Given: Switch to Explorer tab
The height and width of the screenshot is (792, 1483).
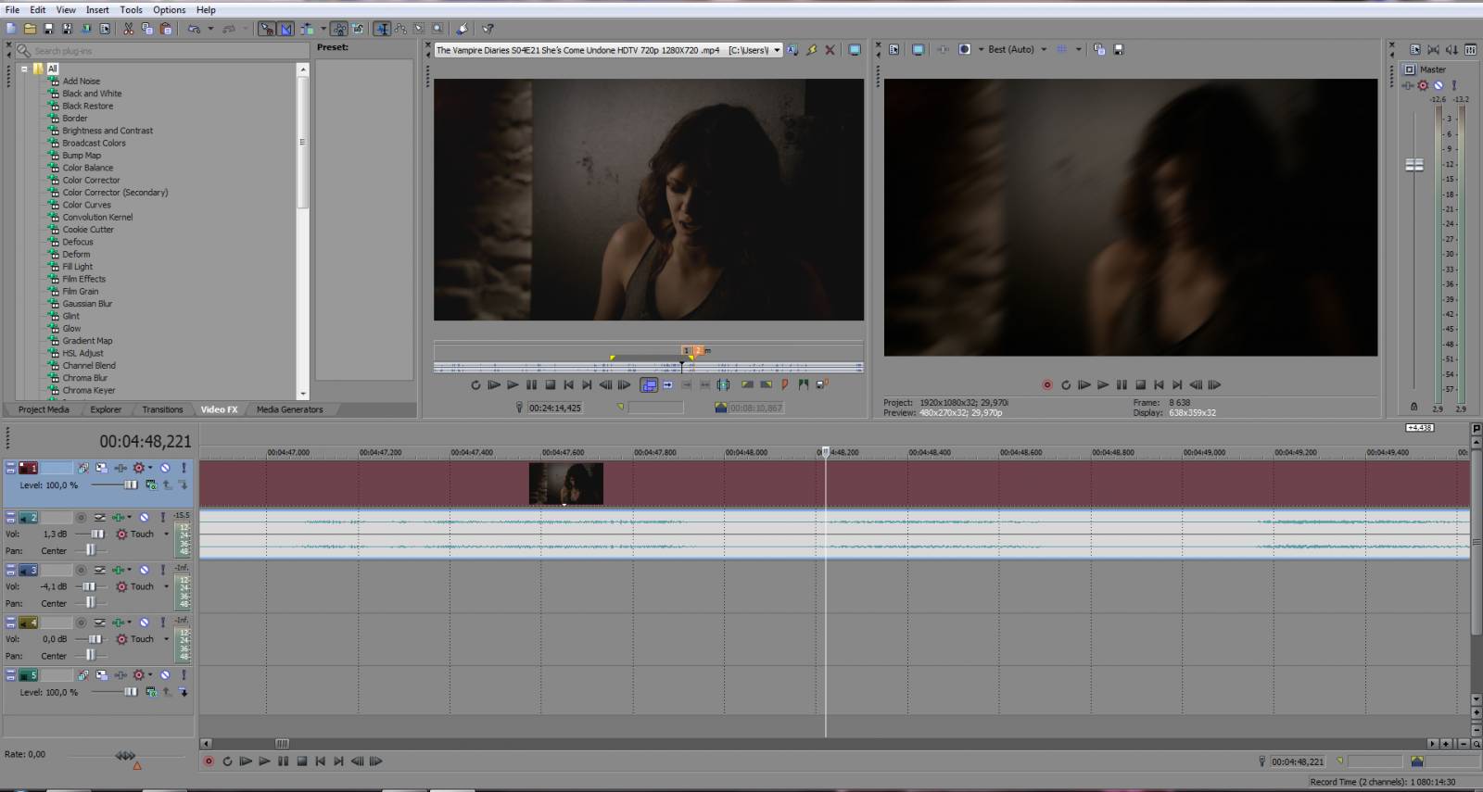Looking at the screenshot, I should click(x=106, y=409).
